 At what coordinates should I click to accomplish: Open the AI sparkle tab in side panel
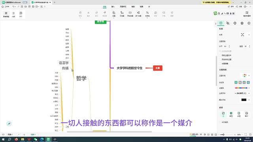228,23
